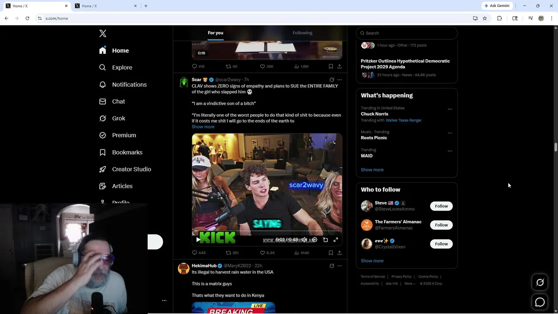Show more Who to follow suggestions
This screenshot has width=558, height=314.
point(372,261)
